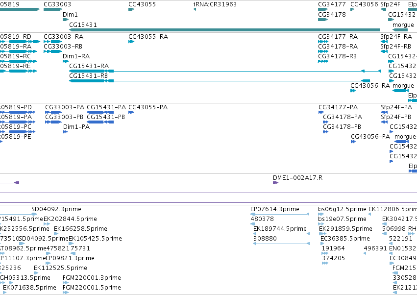Screen dimensions: 417x295
Task: Select the CG34178 gene label
Action: tap(332, 15)
